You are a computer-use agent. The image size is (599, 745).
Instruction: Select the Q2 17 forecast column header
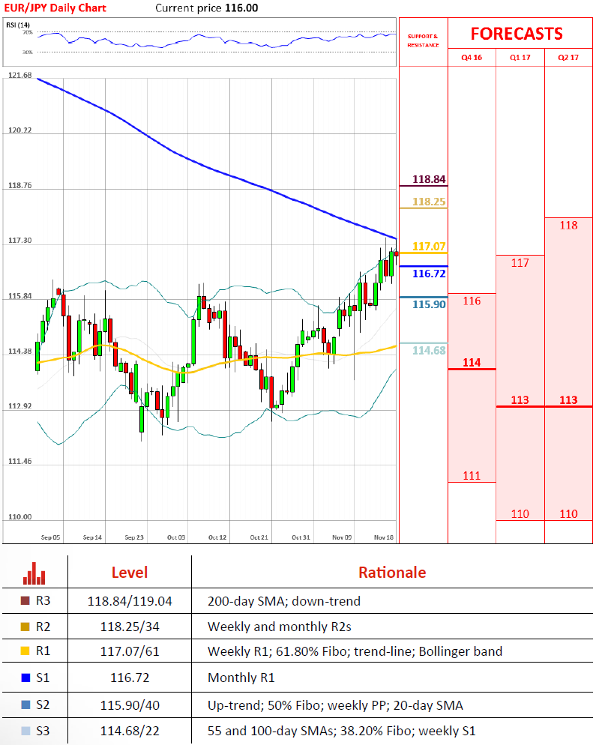pyautogui.click(x=568, y=58)
